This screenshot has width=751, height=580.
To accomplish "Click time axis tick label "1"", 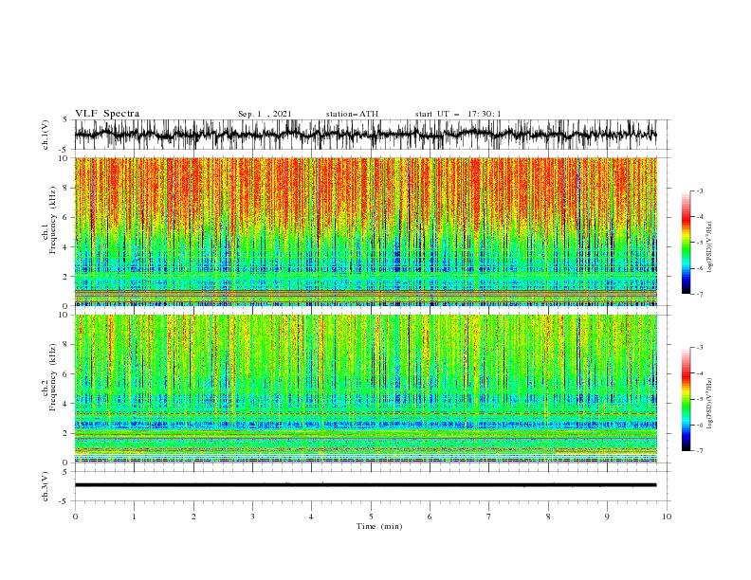I will click(x=134, y=517).
